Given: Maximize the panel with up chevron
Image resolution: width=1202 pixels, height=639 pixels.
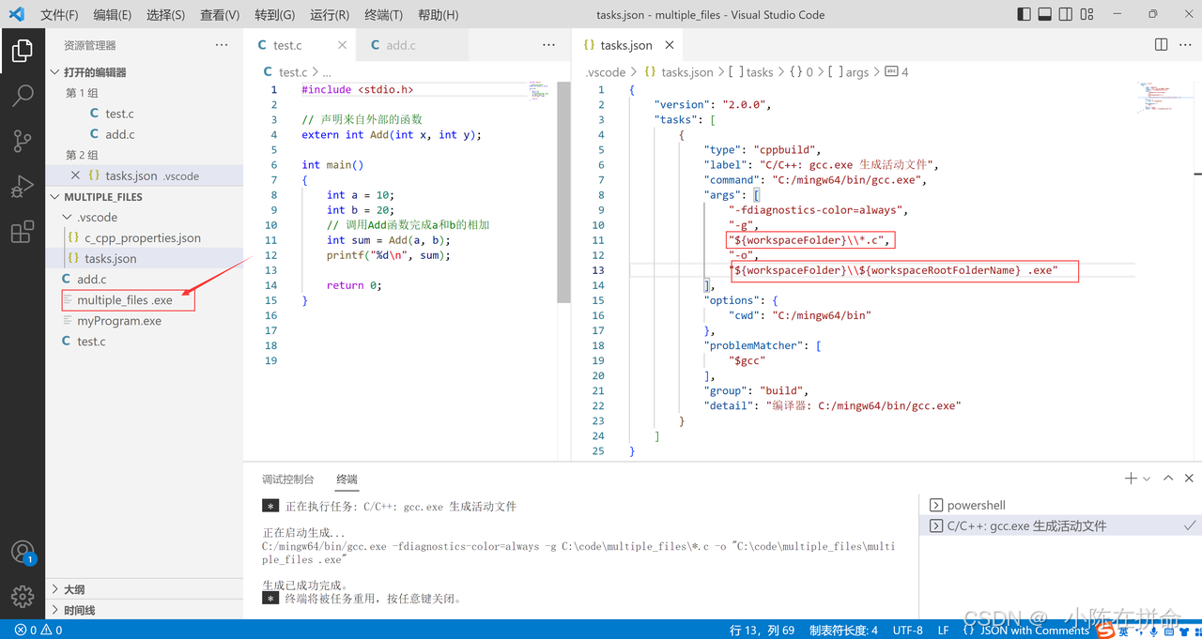Looking at the screenshot, I should click(1168, 479).
